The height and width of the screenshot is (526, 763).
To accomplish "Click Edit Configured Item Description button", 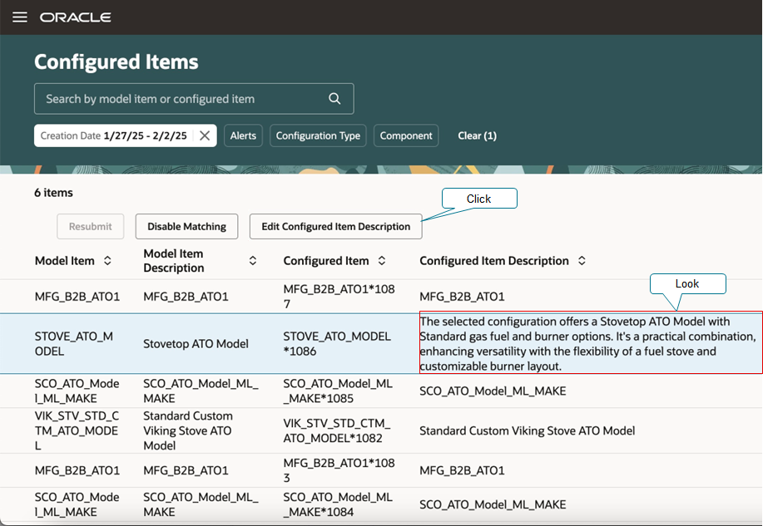I will [335, 226].
